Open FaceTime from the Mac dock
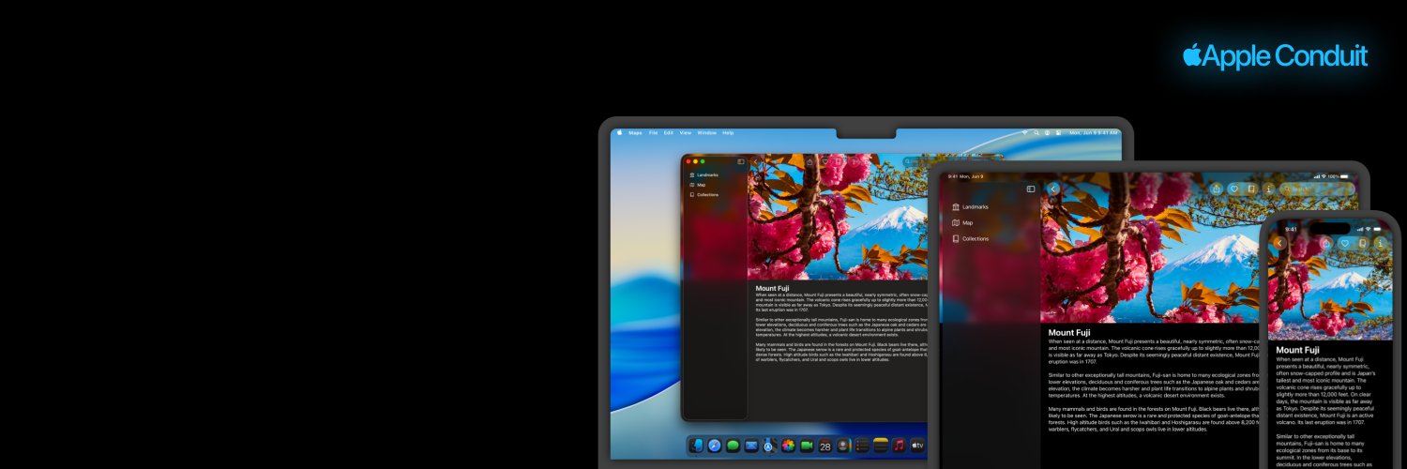1407x469 pixels. coord(807,446)
